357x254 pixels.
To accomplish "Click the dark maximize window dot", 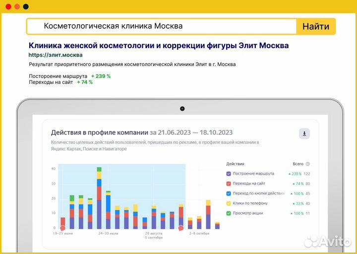I will tap(26, 6).
